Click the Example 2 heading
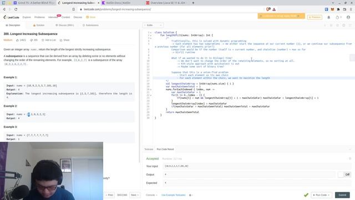Screen dimensions: 355x200 (11, 106)
